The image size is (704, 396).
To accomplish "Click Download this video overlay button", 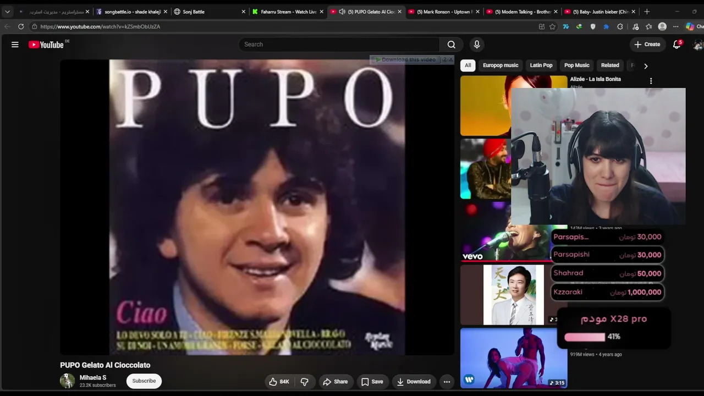I will click(x=407, y=59).
